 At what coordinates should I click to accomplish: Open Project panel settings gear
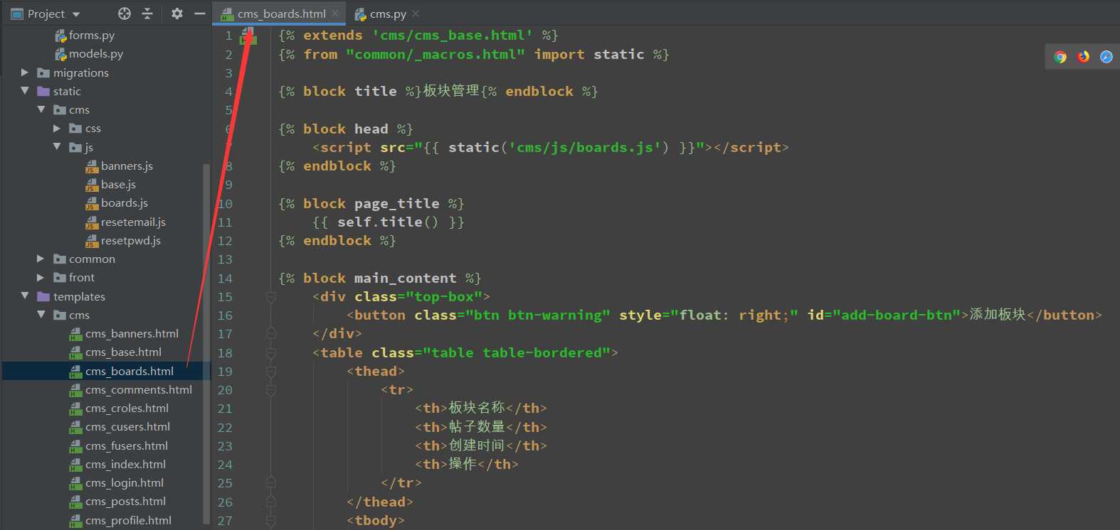tap(177, 13)
